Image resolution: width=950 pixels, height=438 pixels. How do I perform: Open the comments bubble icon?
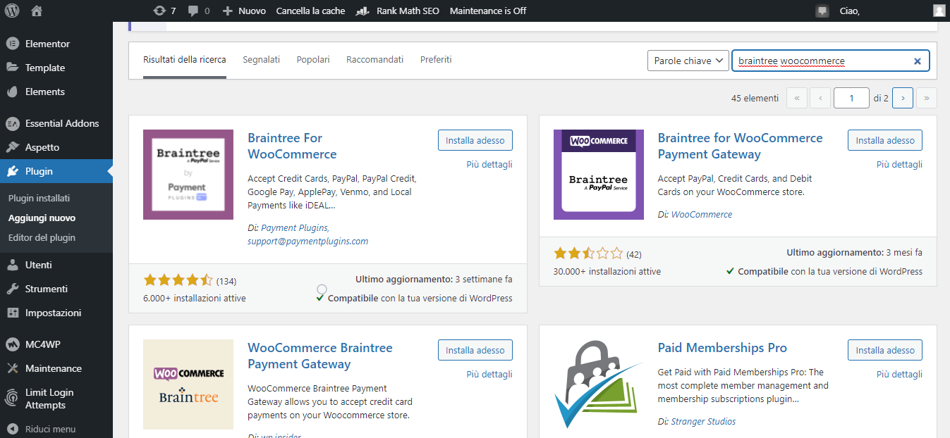click(x=193, y=11)
